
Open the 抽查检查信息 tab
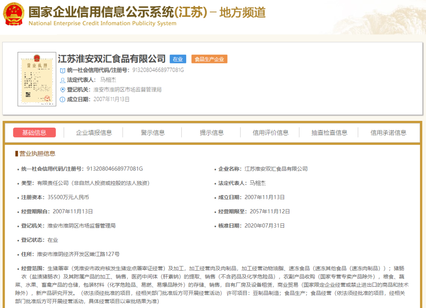(329, 133)
